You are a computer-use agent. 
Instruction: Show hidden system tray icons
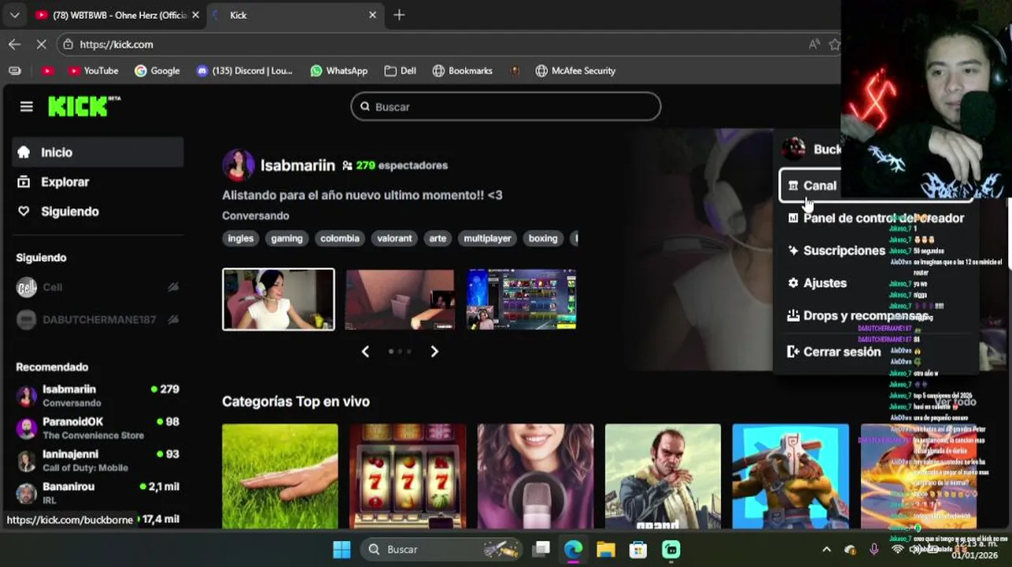click(826, 550)
